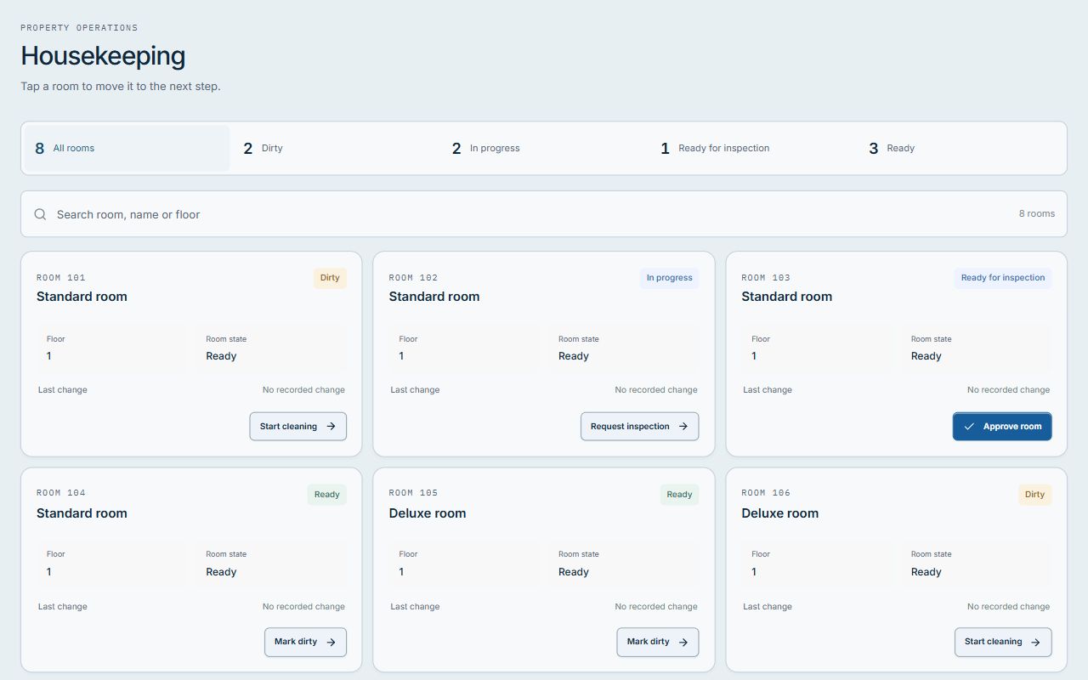Screen dimensions: 1088x680
Task: Click the search magnifier icon
Action: [40, 214]
